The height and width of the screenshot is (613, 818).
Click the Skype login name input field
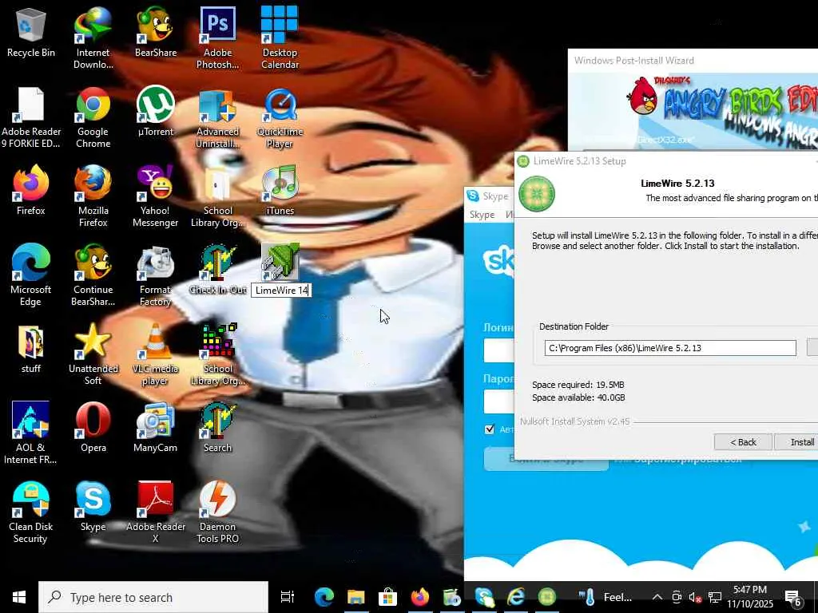click(499, 350)
